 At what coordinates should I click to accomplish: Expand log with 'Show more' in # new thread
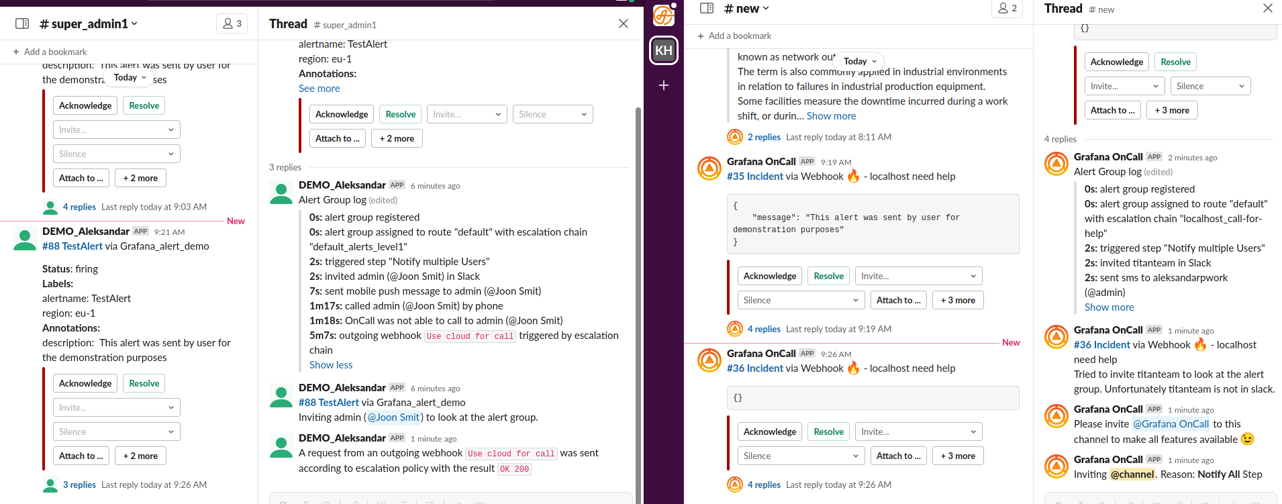click(1110, 307)
